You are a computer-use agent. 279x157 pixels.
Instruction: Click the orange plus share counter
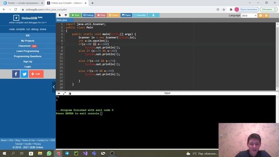click(36, 74)
